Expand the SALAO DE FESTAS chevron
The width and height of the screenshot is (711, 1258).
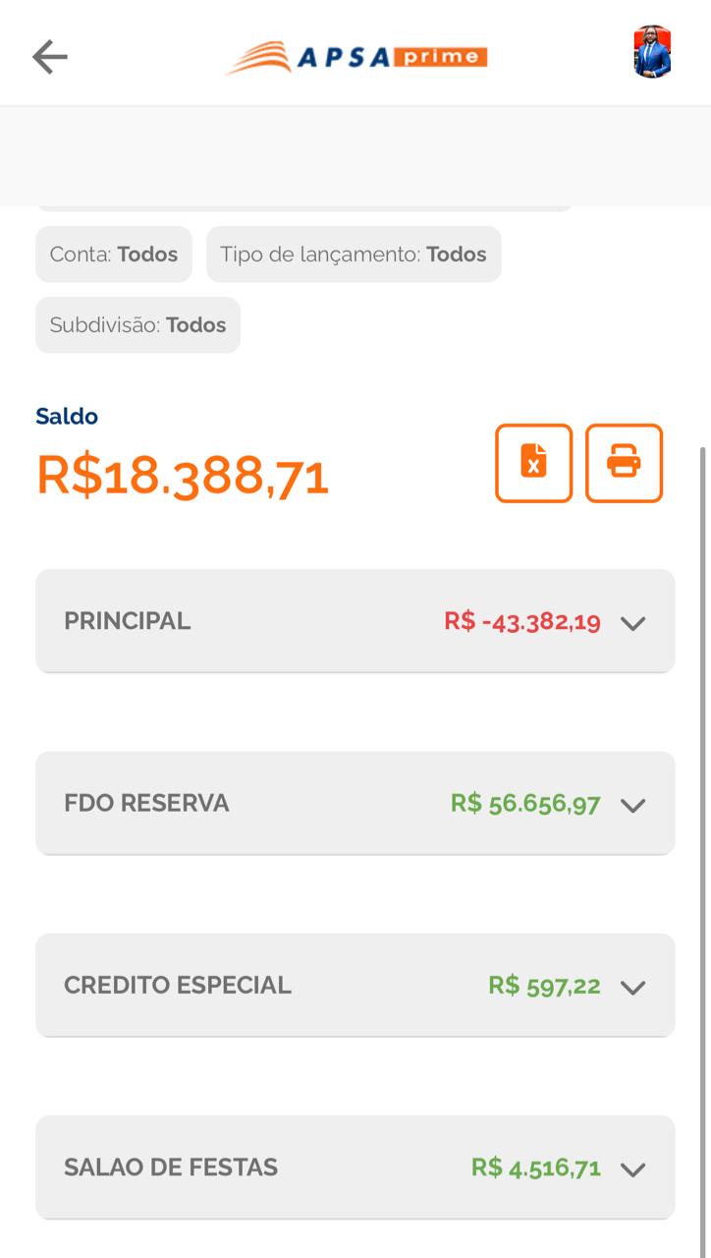[633, 1169]
